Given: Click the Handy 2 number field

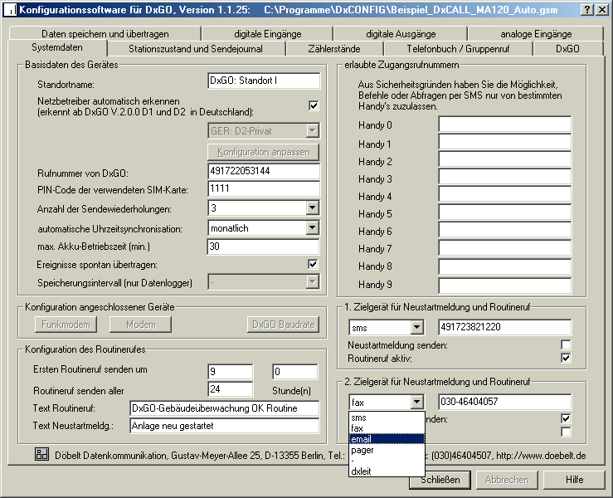Looking at the screenshot, I should click(x=504, y=159).
